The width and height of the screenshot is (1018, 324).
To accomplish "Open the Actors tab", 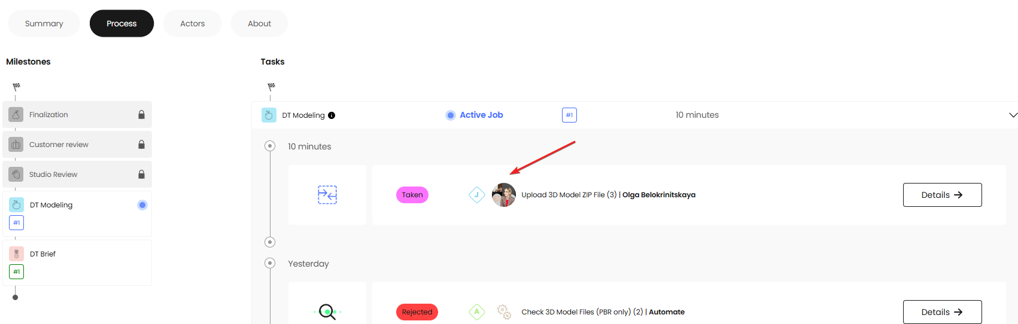I will 193,23.
